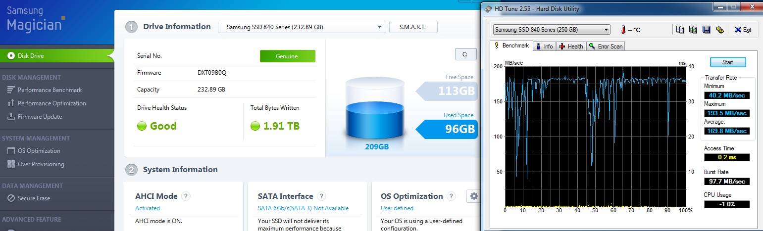The height and width of the screenshot is (231, 763).
Task: Click the minimum 40.2 MB/sec value
Action: [x=727, y=95]
